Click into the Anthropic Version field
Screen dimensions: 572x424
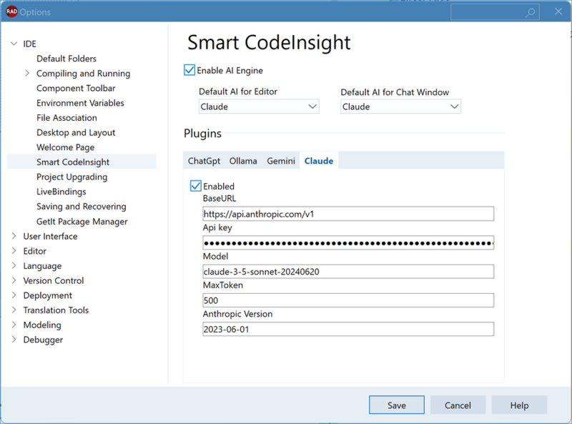348,329
